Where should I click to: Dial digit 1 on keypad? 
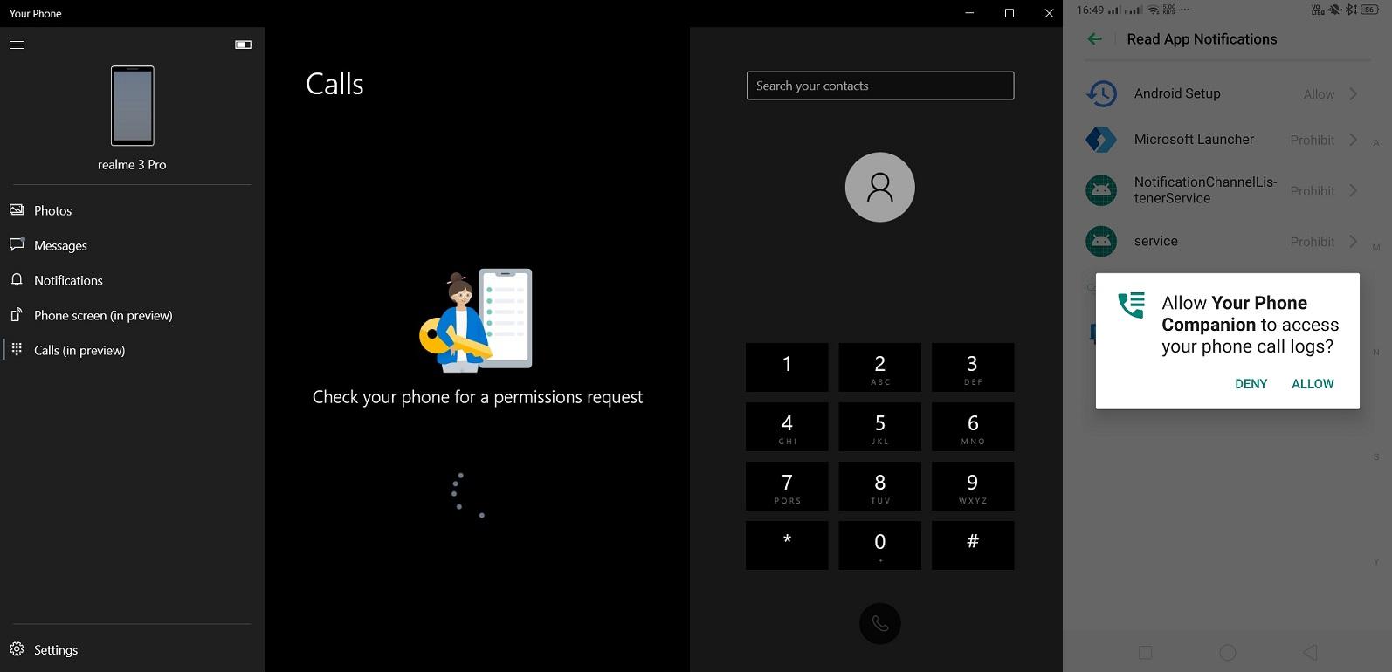787,367
